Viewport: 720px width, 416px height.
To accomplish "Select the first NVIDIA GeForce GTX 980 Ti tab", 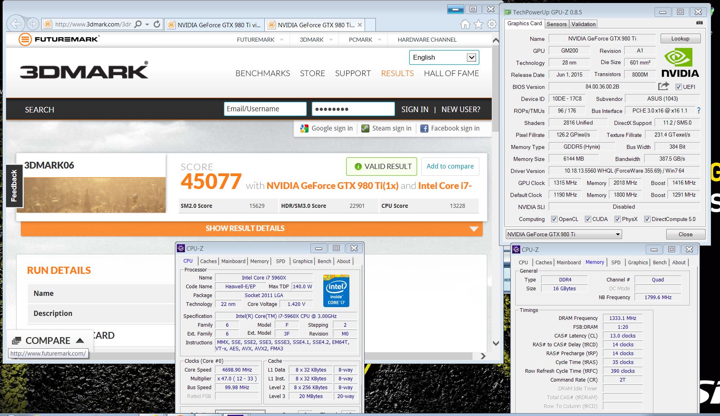I will [215, 25].
